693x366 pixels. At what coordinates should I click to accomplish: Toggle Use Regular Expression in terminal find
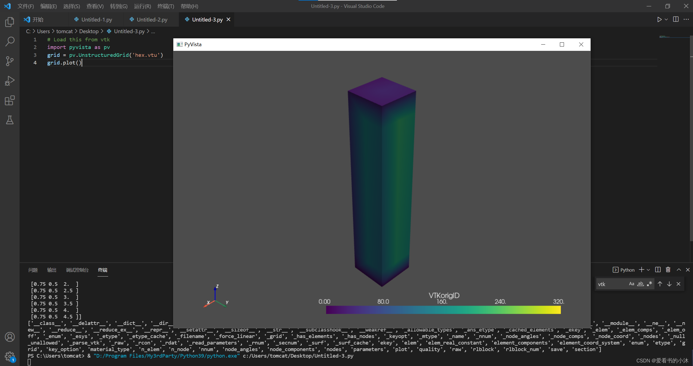point(650,284)
